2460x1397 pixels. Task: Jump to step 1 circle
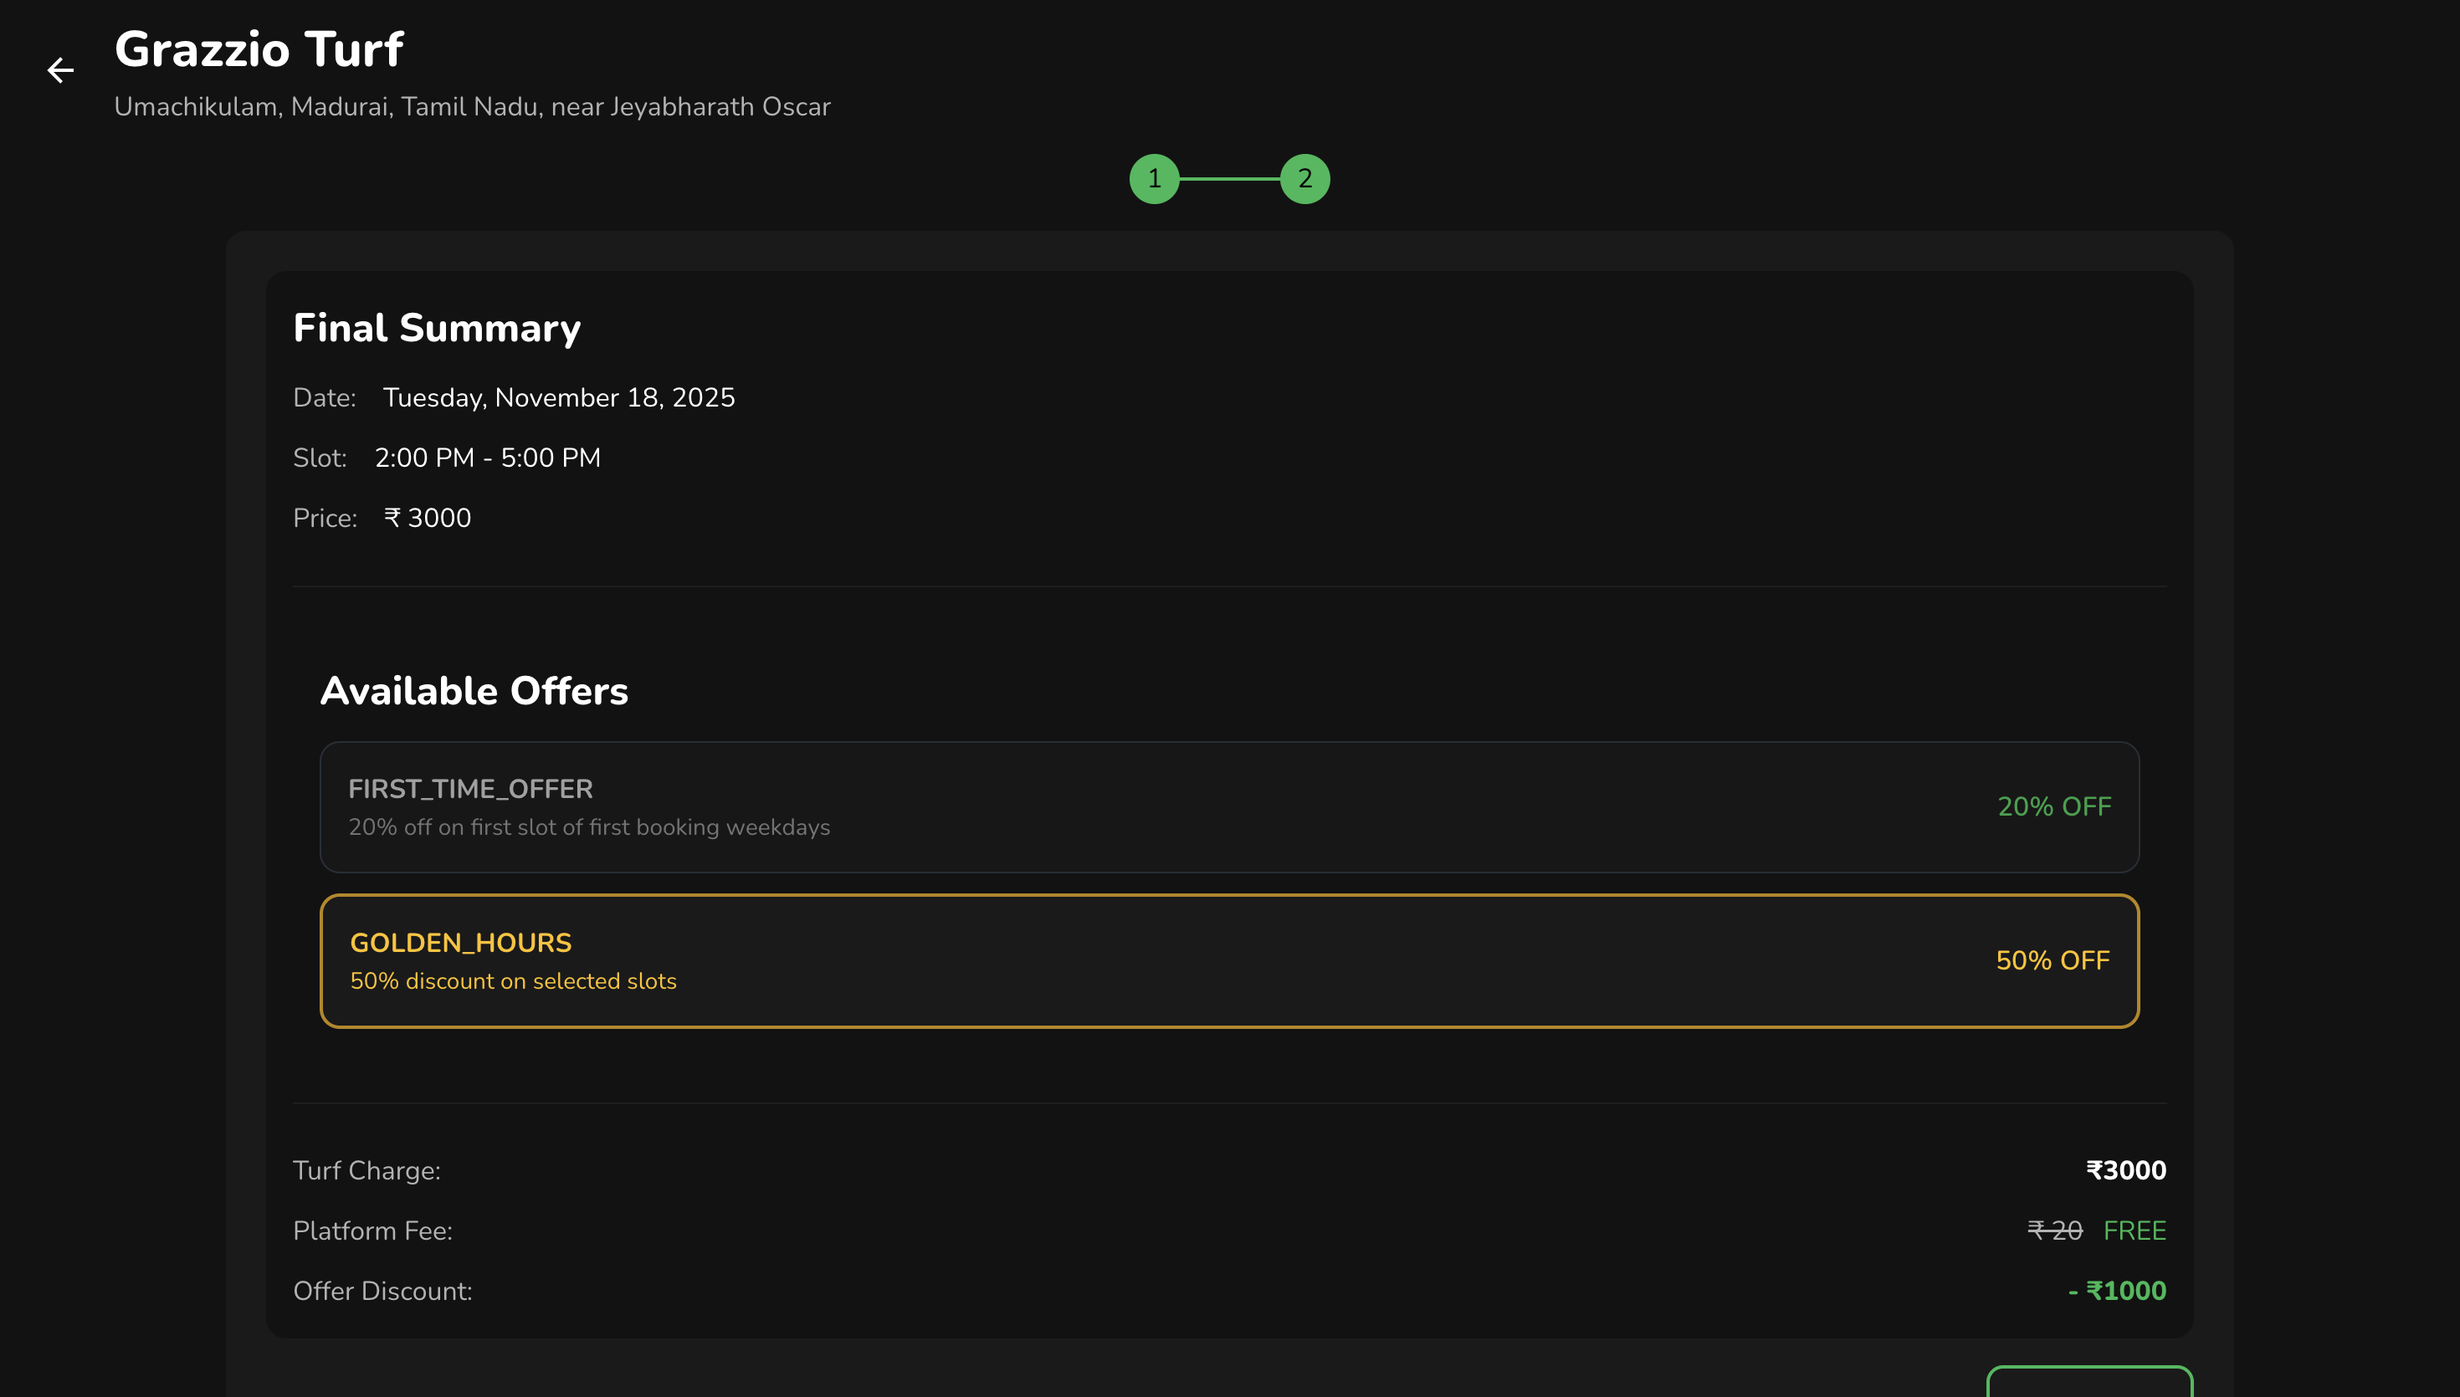click(x=1154, y=178)
